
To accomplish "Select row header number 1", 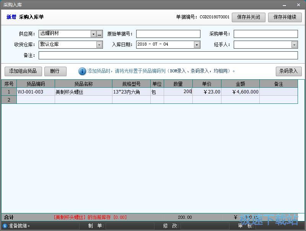I will point(9,92).
